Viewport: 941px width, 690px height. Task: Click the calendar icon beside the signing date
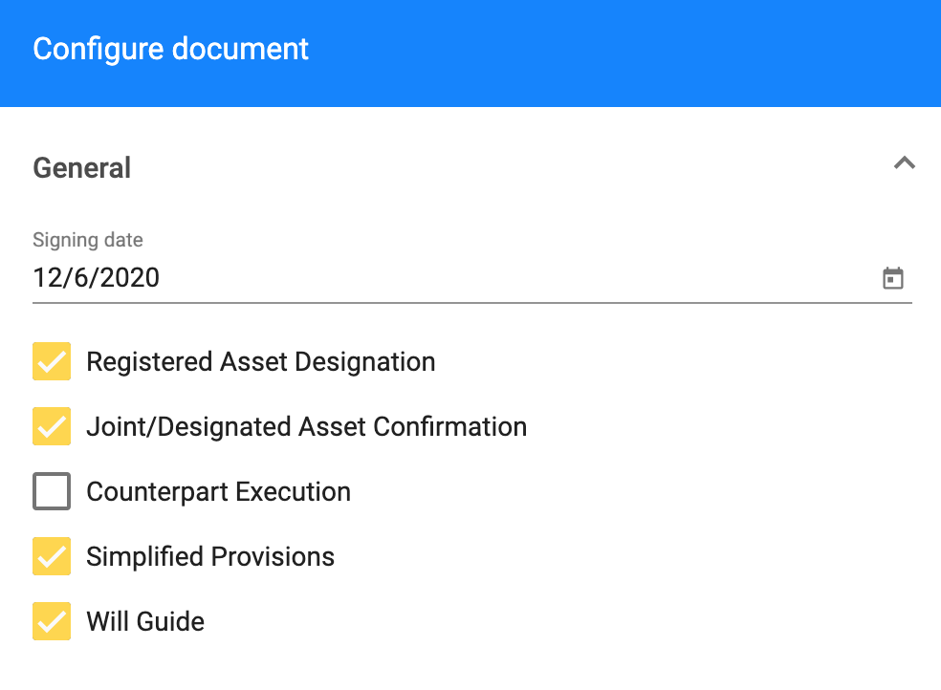894,278
